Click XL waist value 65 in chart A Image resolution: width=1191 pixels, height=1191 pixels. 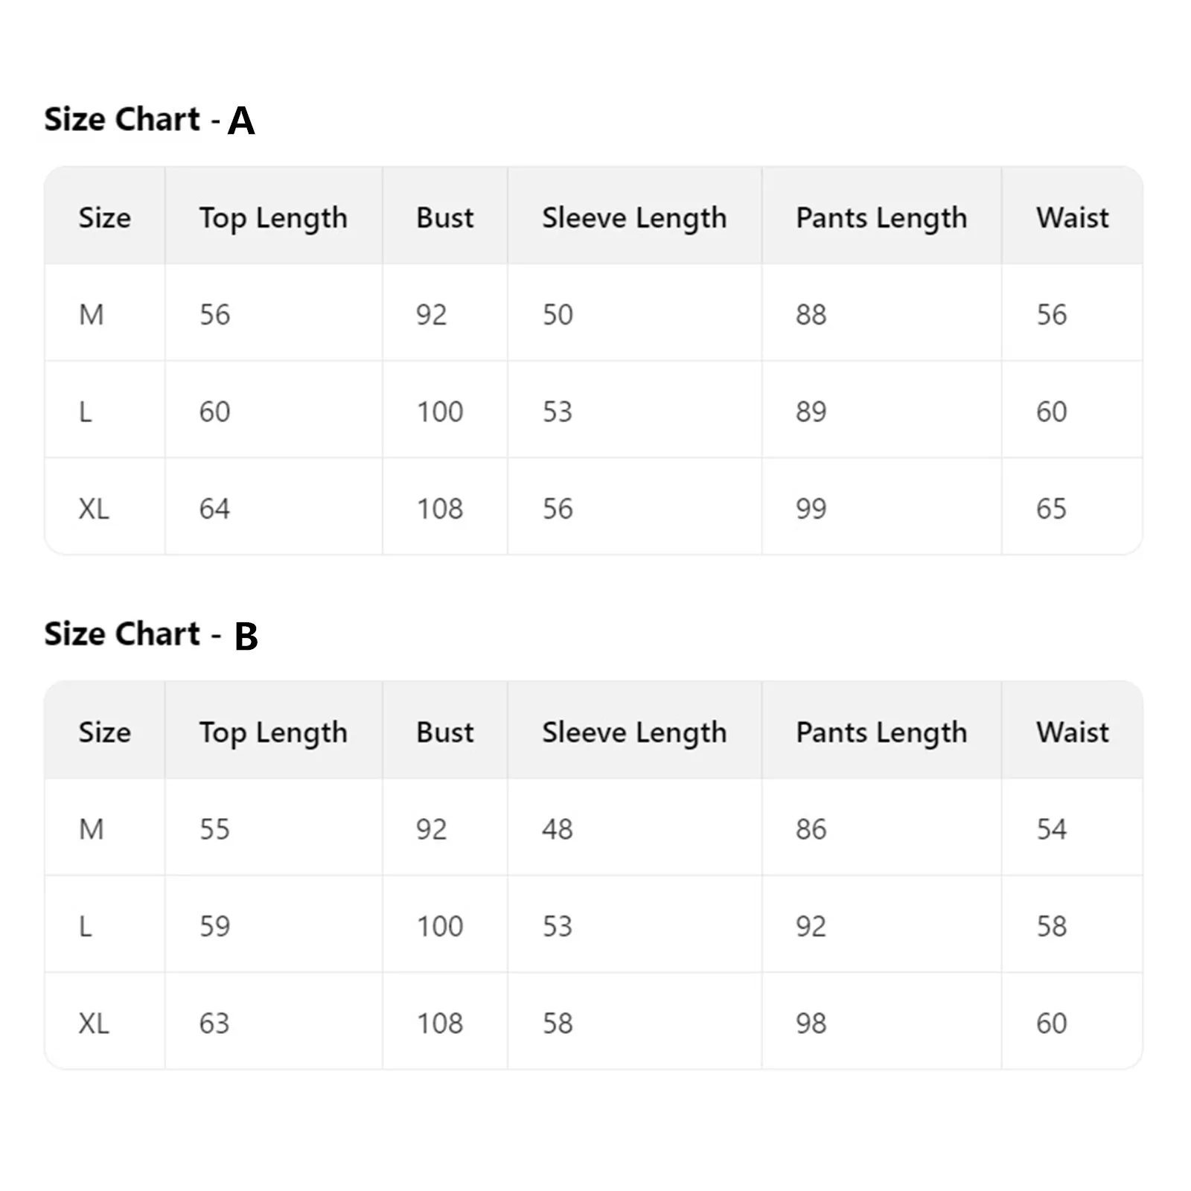click(x=1051, y=508)
